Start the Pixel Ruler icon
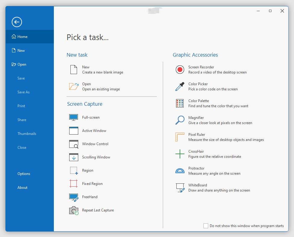The height and width of the screenshot is (237, 294). (x=180, y=137)
